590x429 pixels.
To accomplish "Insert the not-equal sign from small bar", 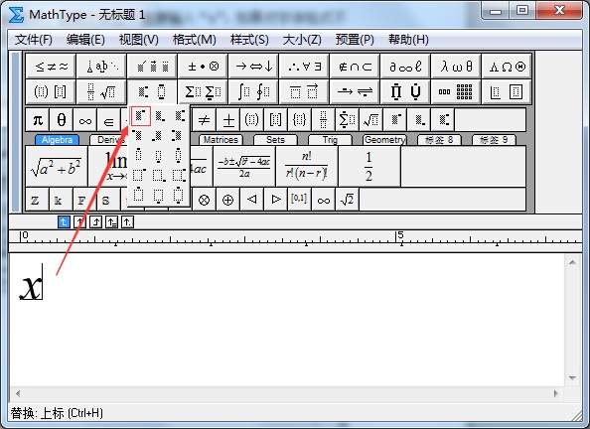I will pyautogui.click(x=204, y=120).
